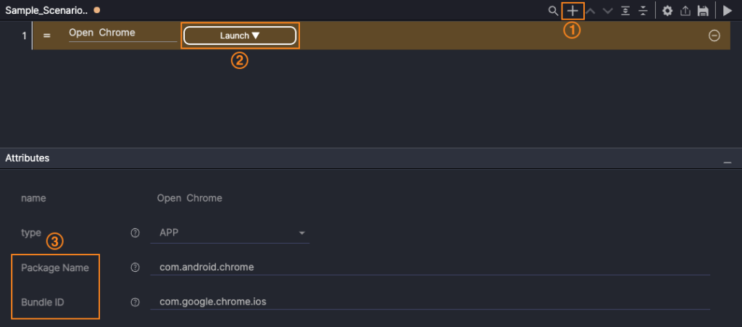
Task: Move step down with down arrow
Action: point(608,11)
